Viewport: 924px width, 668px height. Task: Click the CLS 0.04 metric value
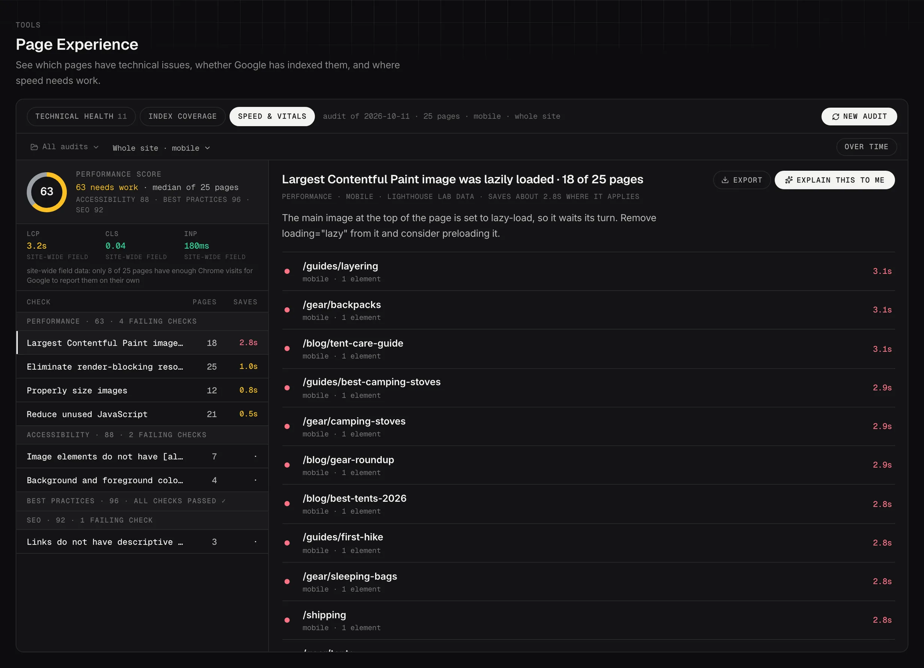115,246
